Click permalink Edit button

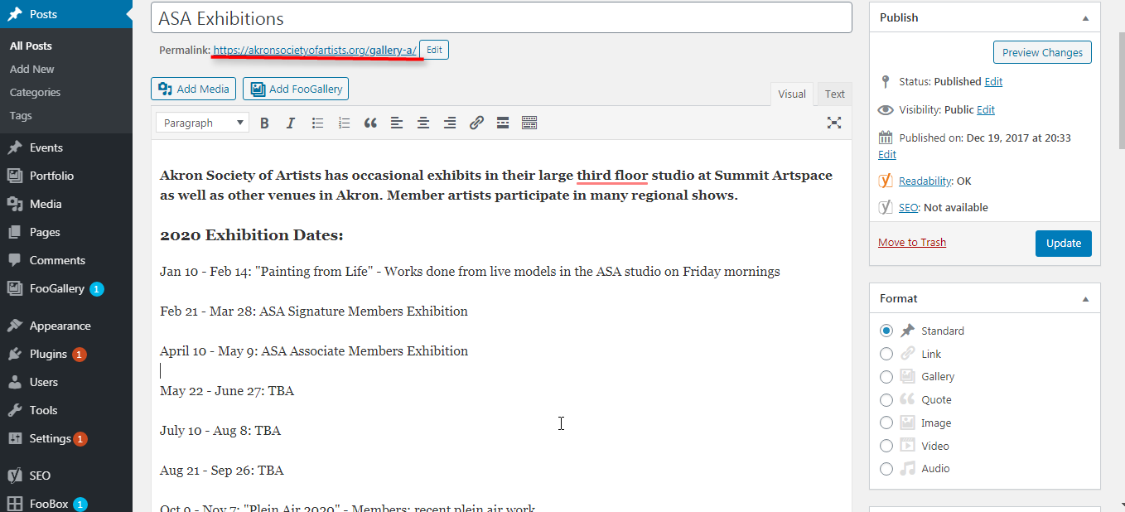434,50
